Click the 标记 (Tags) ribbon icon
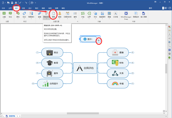The width and height of the screenshot is (172, 118). (x=24, y=13)
